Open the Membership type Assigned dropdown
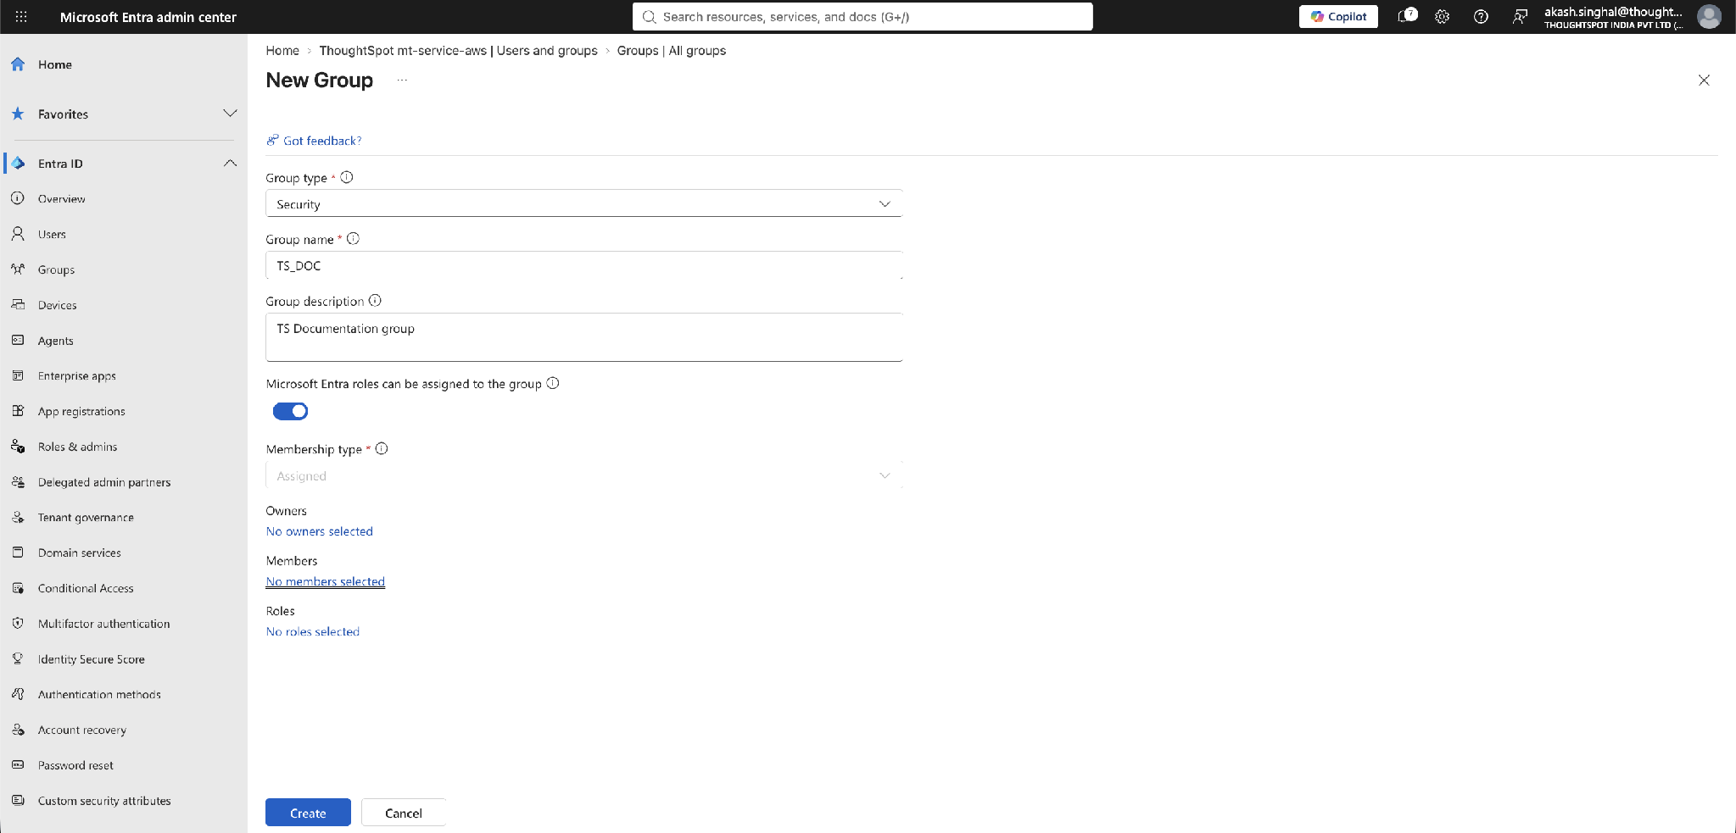Viewport: 1736px width, 833px height. [583, 475]
